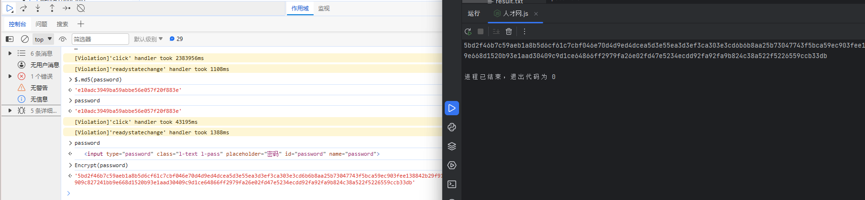Step into next function call
Viewport: 865px width, 200px height.
(38, 8)
